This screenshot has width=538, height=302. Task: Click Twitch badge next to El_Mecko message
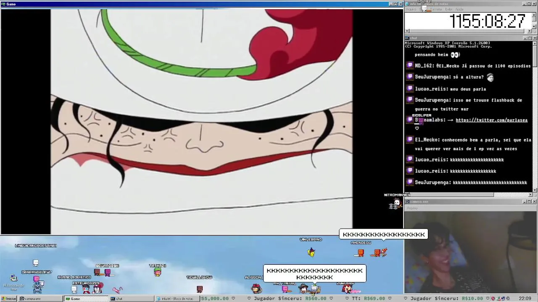[x=410, y=140]
